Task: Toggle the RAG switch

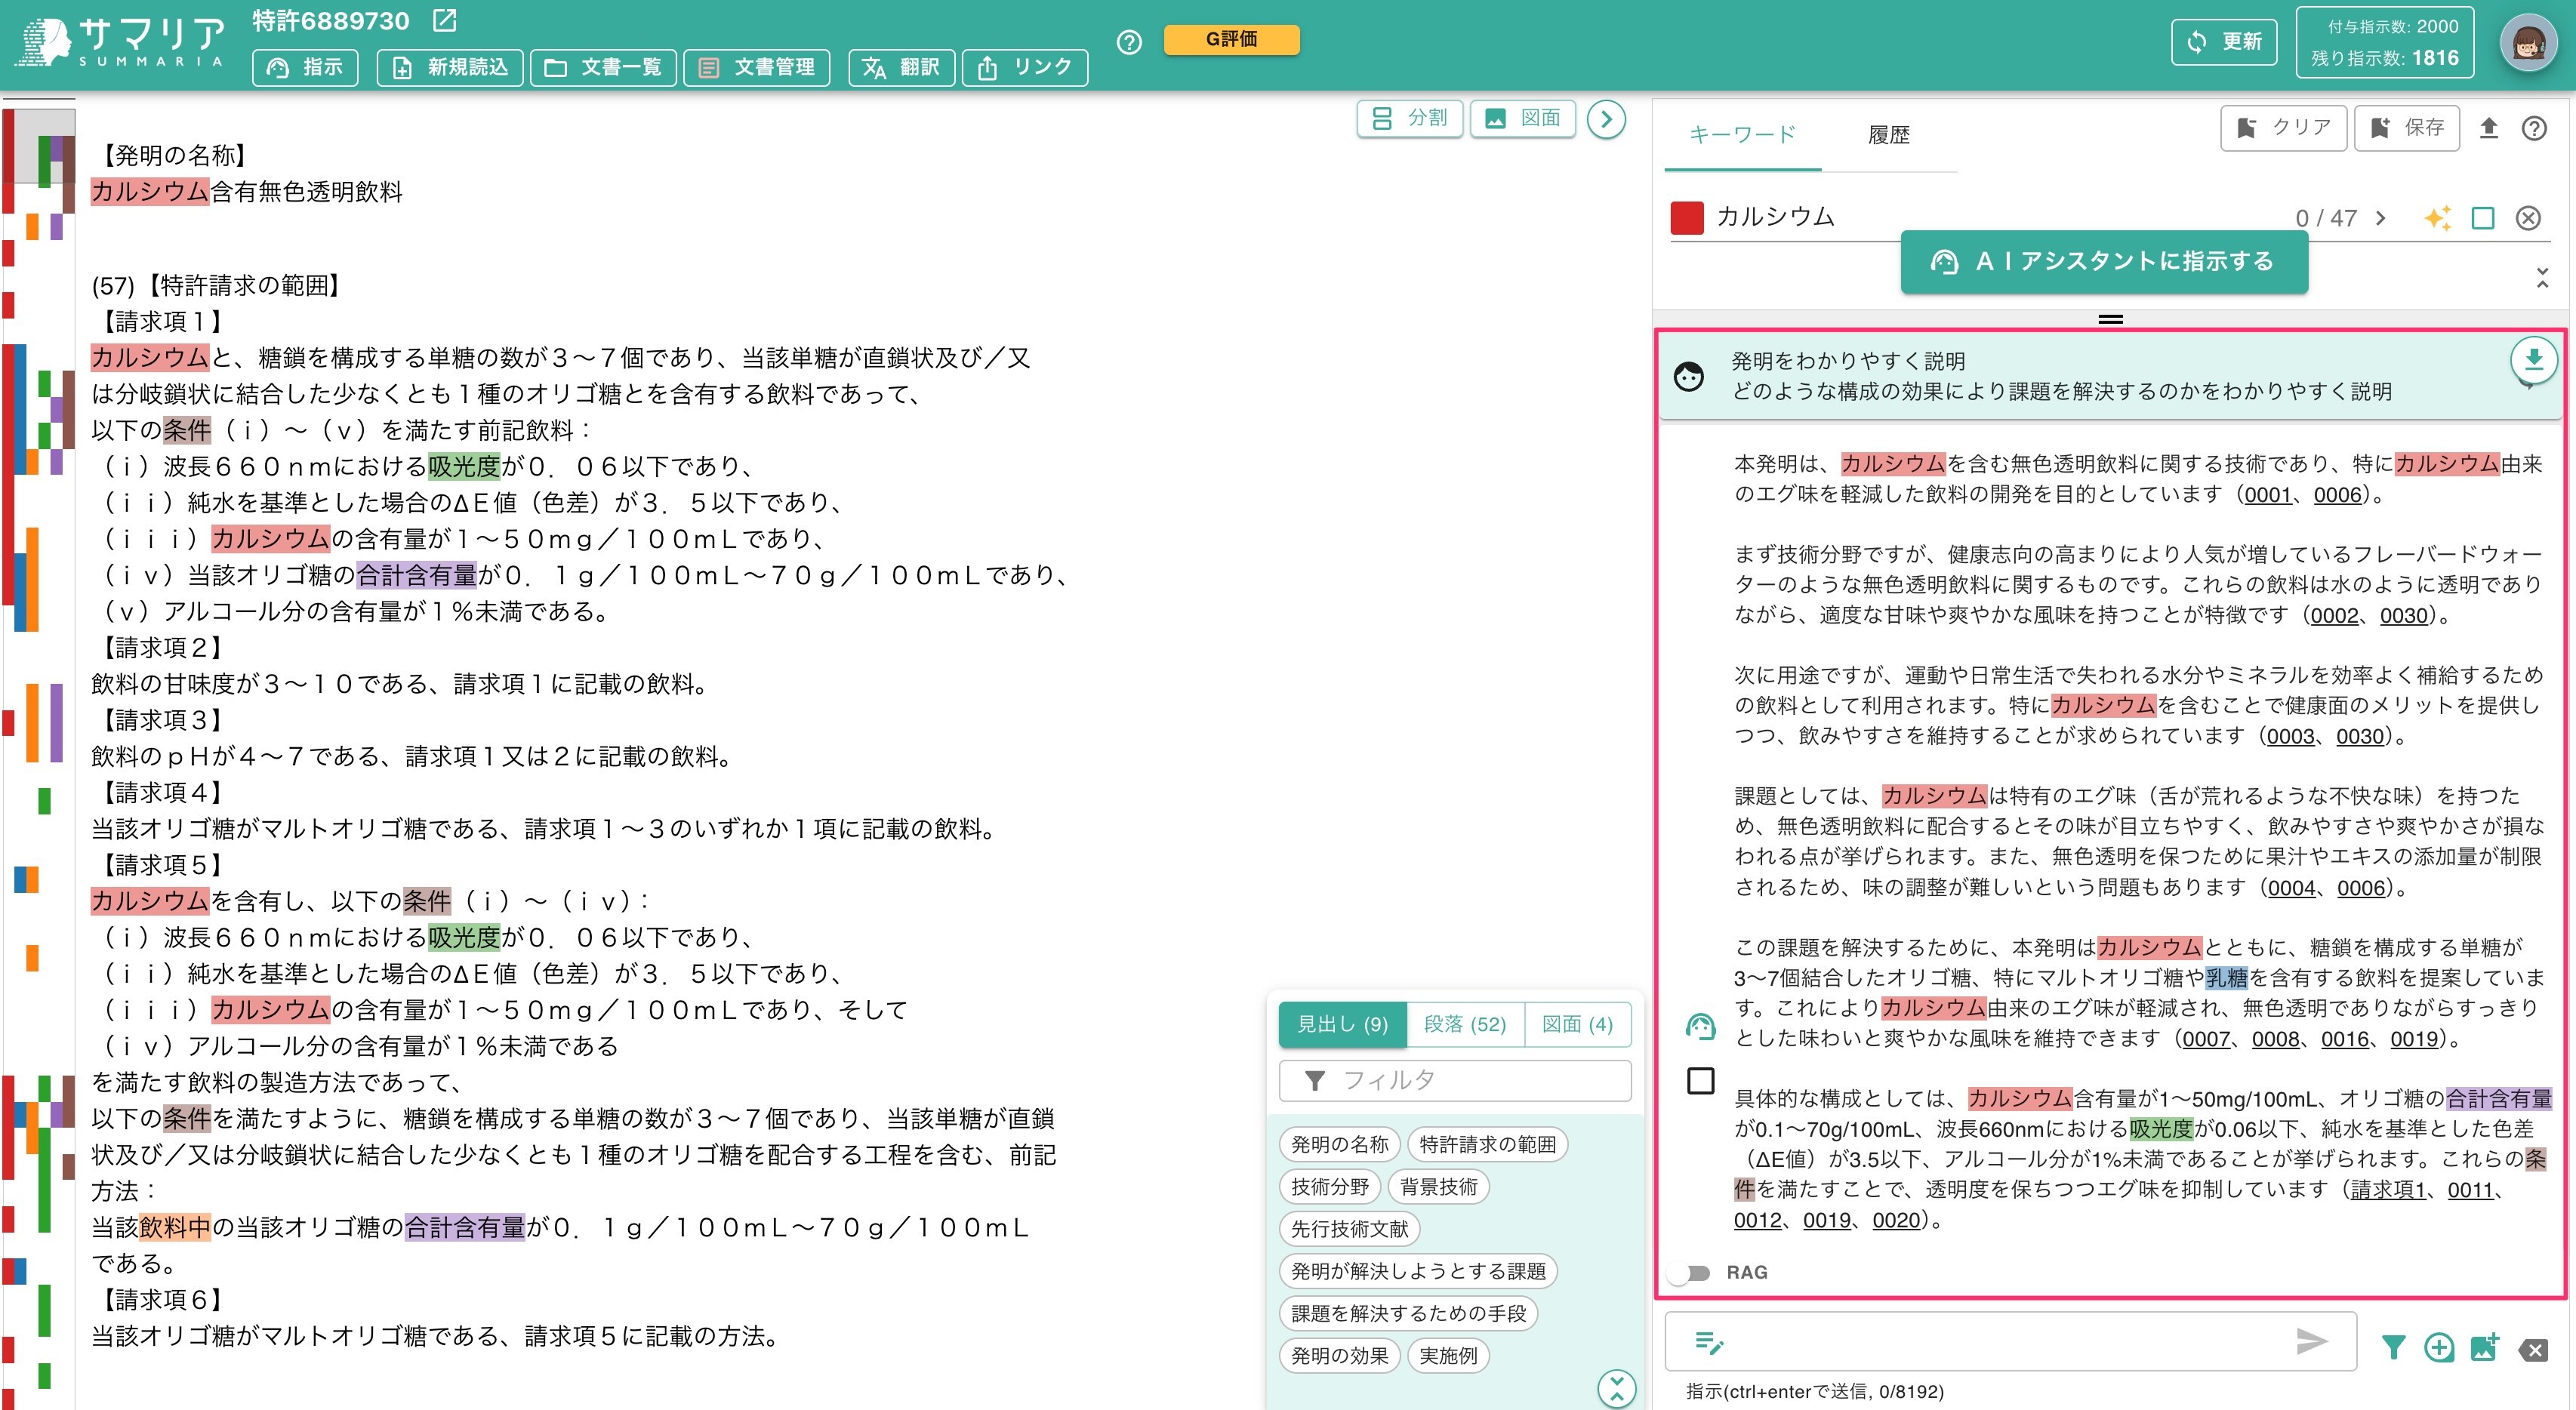Action: 1690,1273
